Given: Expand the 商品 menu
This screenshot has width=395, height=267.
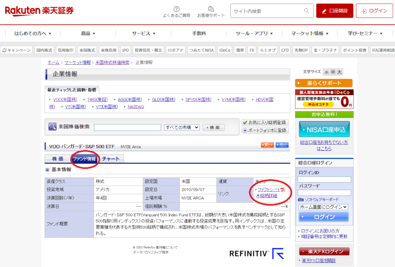Looking at the screenshot, I should (88, 34).
